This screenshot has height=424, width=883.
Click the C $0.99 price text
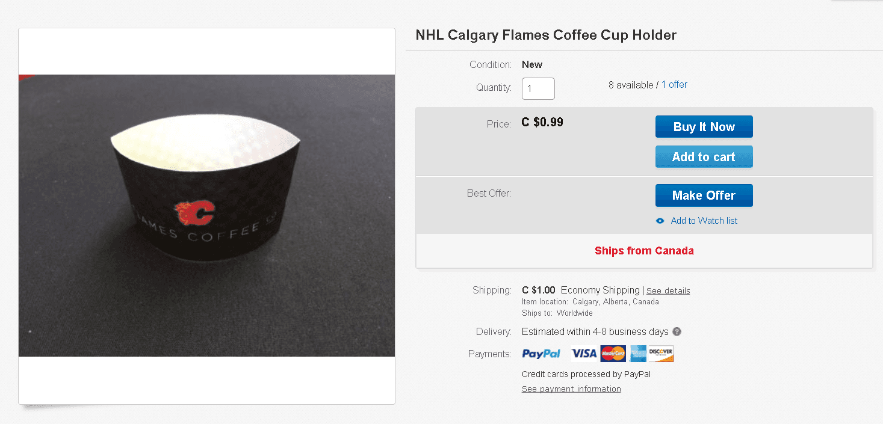point(542,122)
